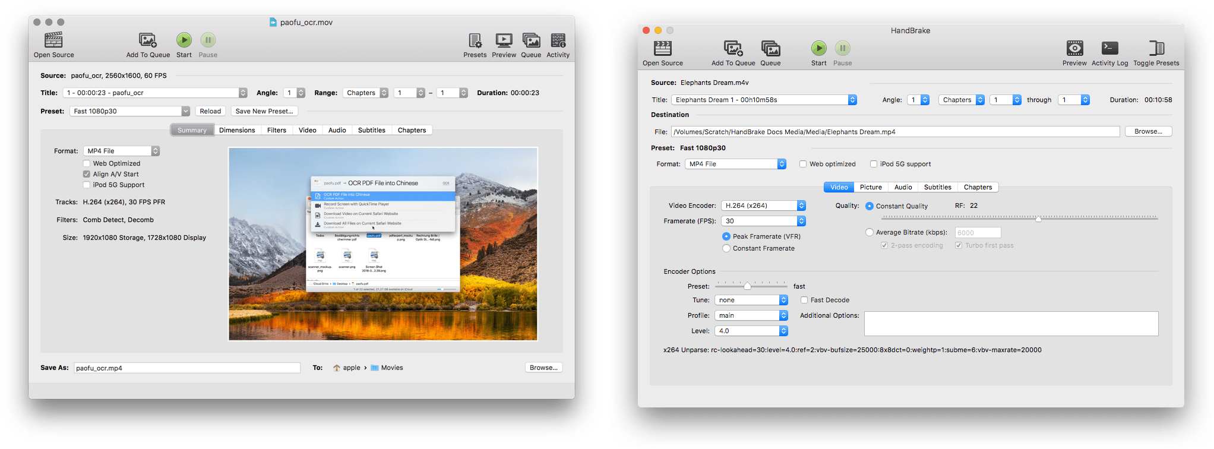Switch to the Dimensions tab
1214x449 pixels.
coord(237,130)
